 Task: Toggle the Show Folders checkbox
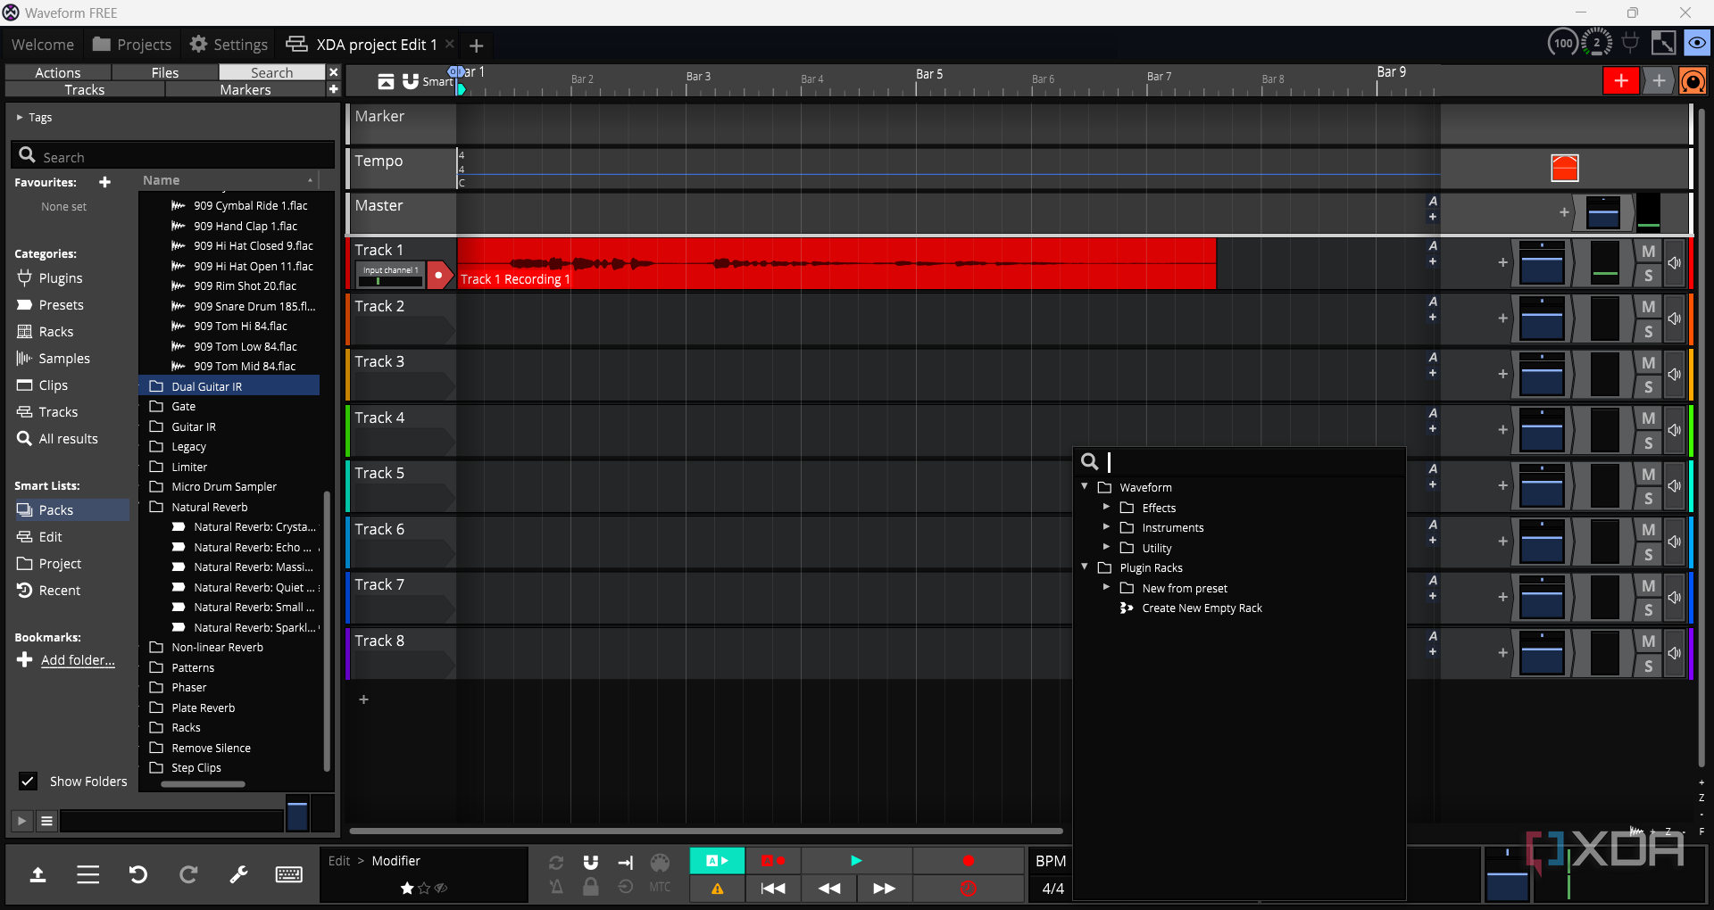click(28, 782)
